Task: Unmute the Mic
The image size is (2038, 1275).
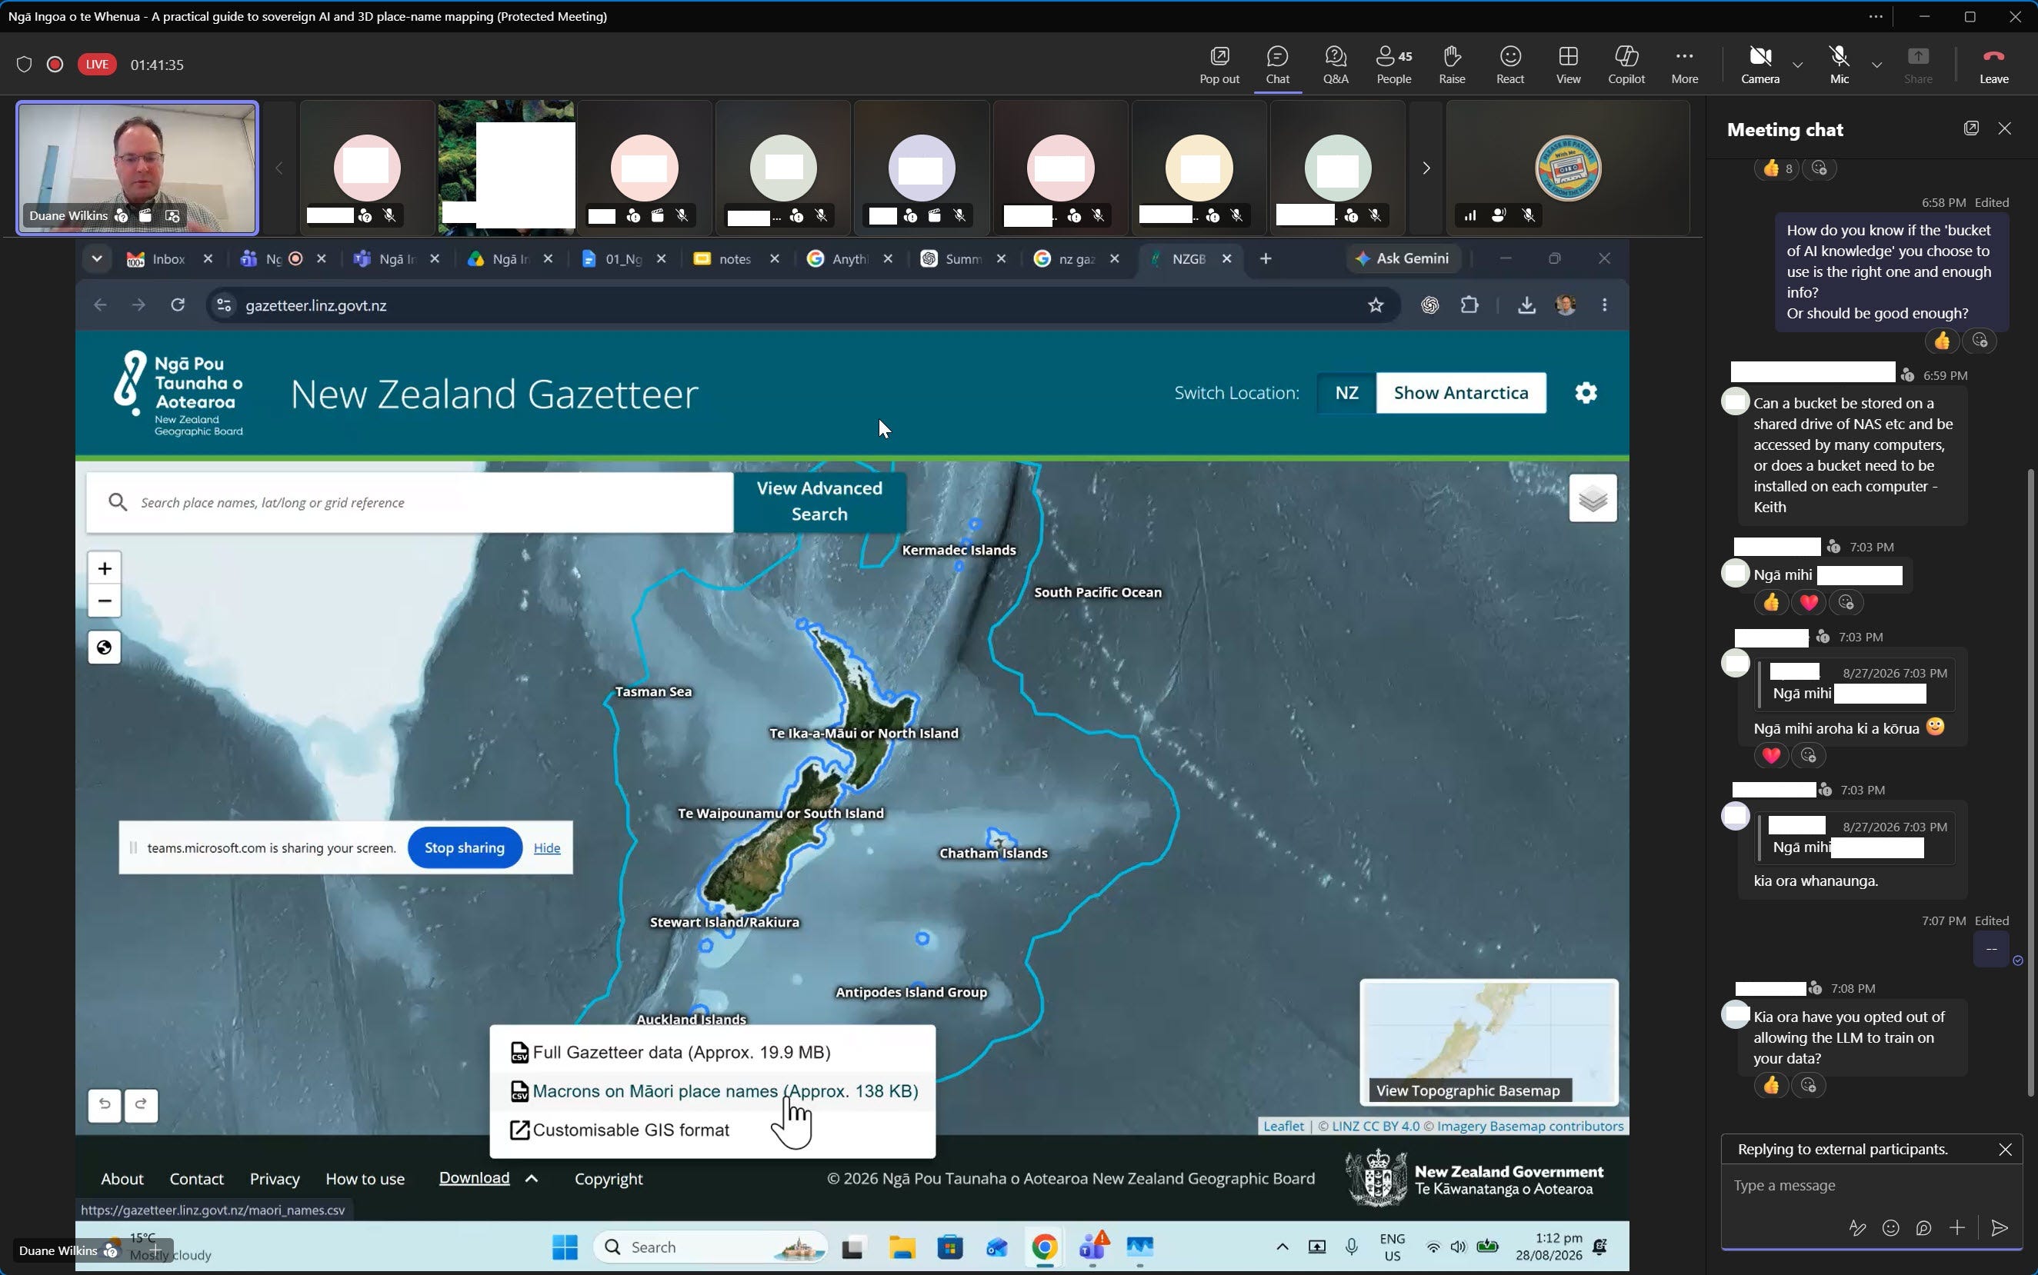Action: click(1839, 65)
